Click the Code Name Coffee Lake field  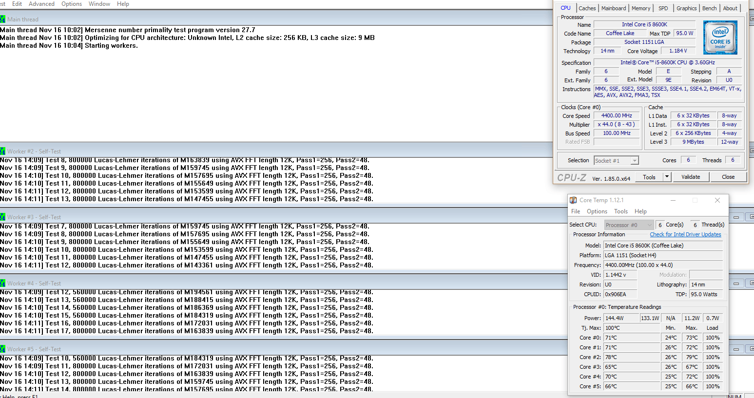coord(620,33)
